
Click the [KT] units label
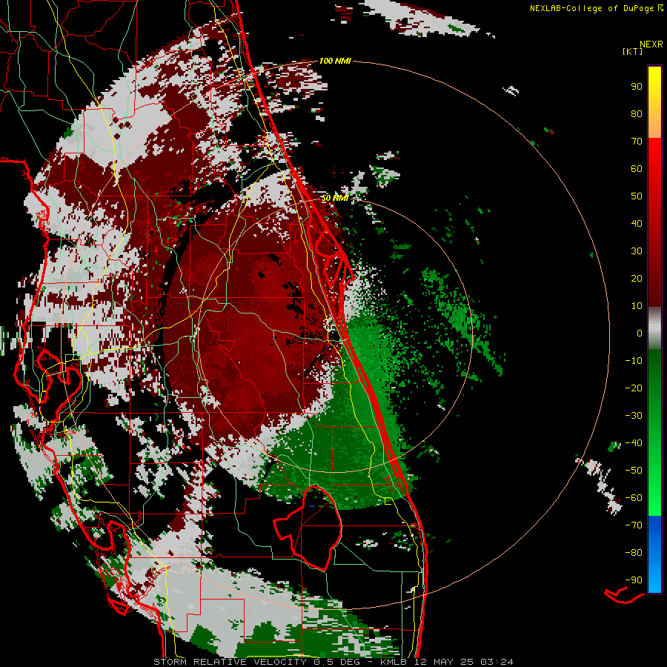tap(632, 51)
